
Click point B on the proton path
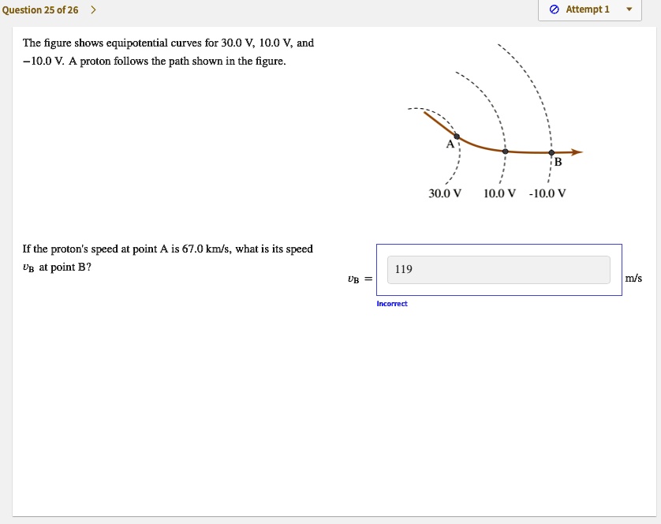point(550,152)
